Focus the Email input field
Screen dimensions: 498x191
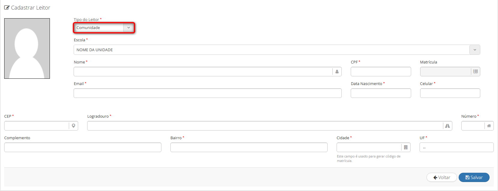[208, 93]
